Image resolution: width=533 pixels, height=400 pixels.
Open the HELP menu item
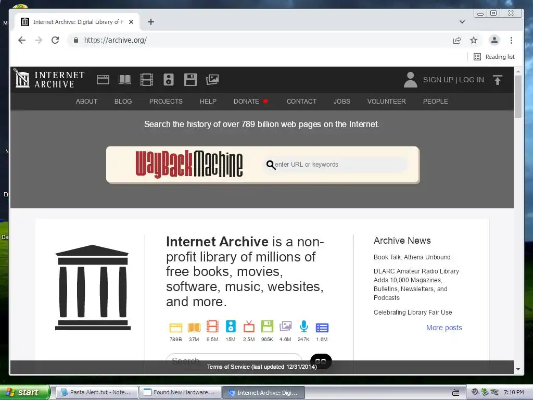(x=208, y=102)
